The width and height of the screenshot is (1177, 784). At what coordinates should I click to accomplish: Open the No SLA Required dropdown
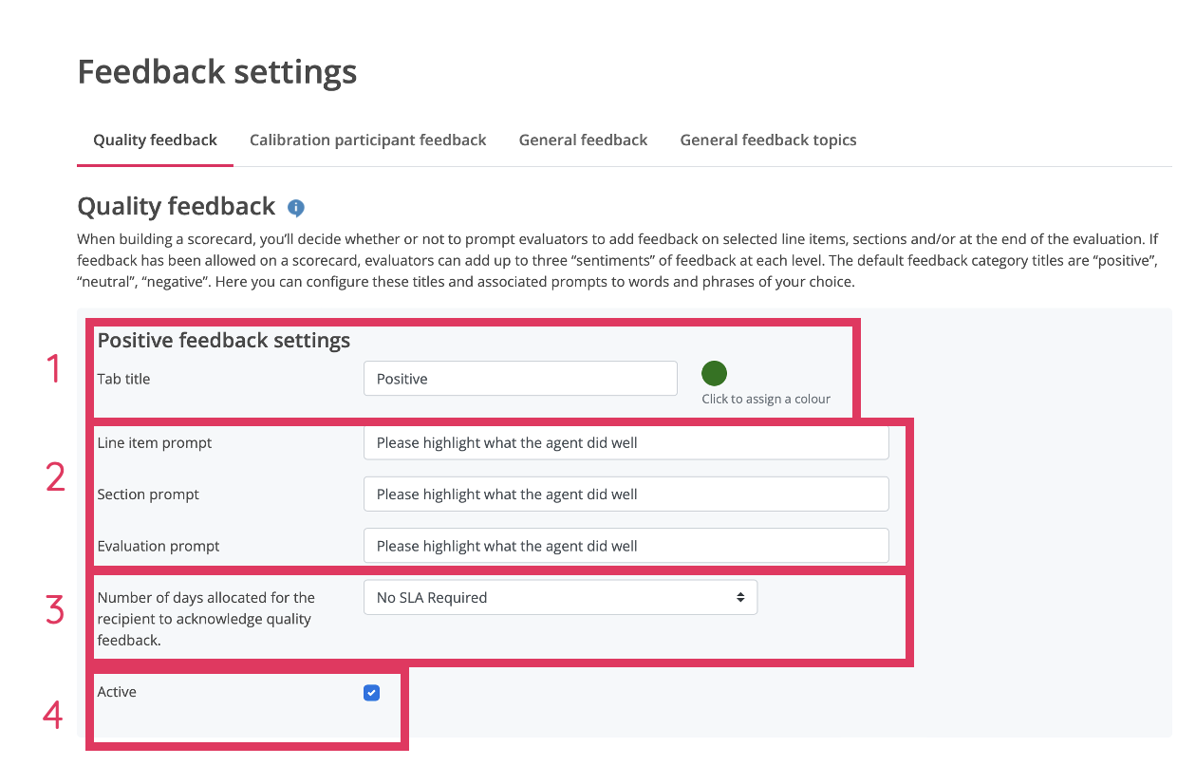tap(560, 598)
